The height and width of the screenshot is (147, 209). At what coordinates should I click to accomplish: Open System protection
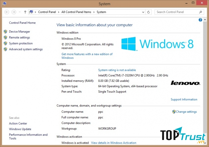click(x=21, y=43)
